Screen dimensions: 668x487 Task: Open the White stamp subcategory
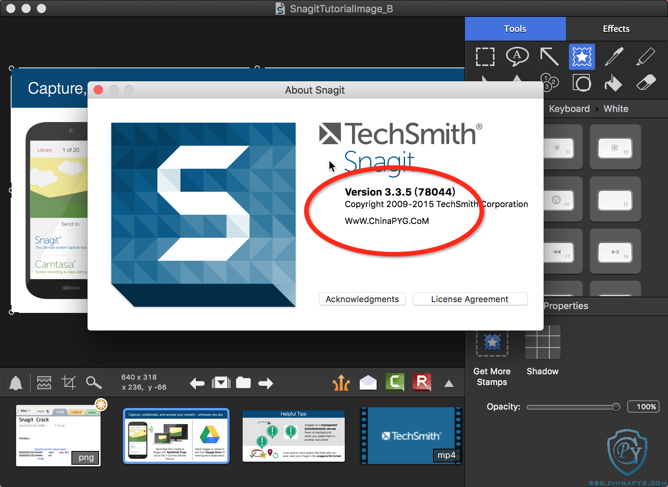pyautogui.click(x=616, y=109)
